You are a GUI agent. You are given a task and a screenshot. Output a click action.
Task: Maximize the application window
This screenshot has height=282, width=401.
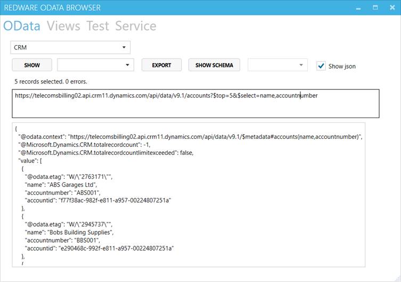[375, 7]
